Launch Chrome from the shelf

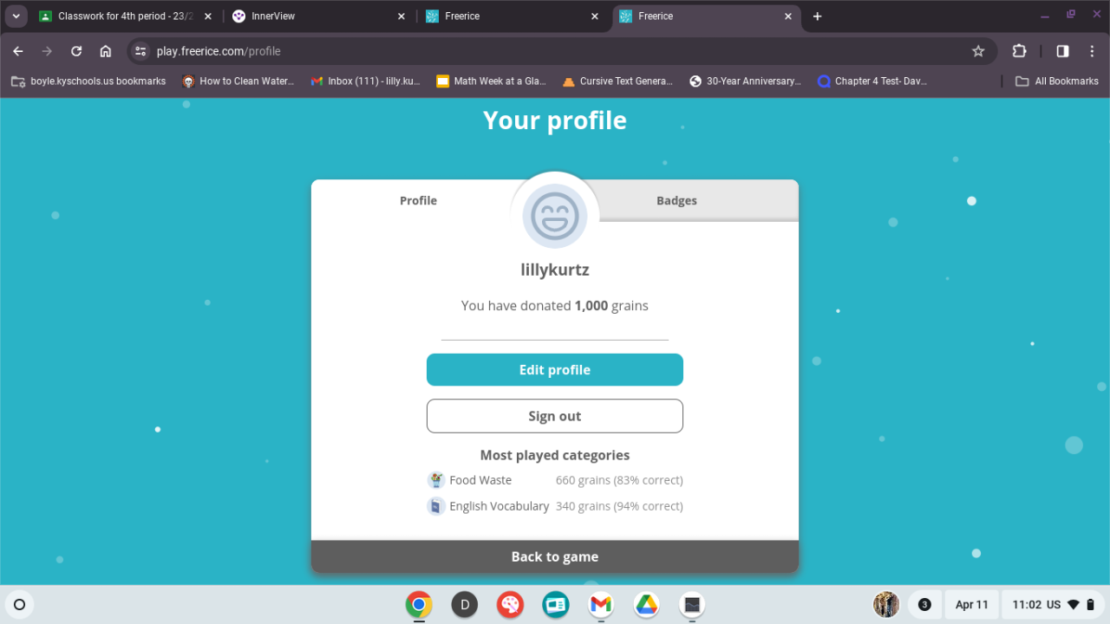[x=419, y=604]
